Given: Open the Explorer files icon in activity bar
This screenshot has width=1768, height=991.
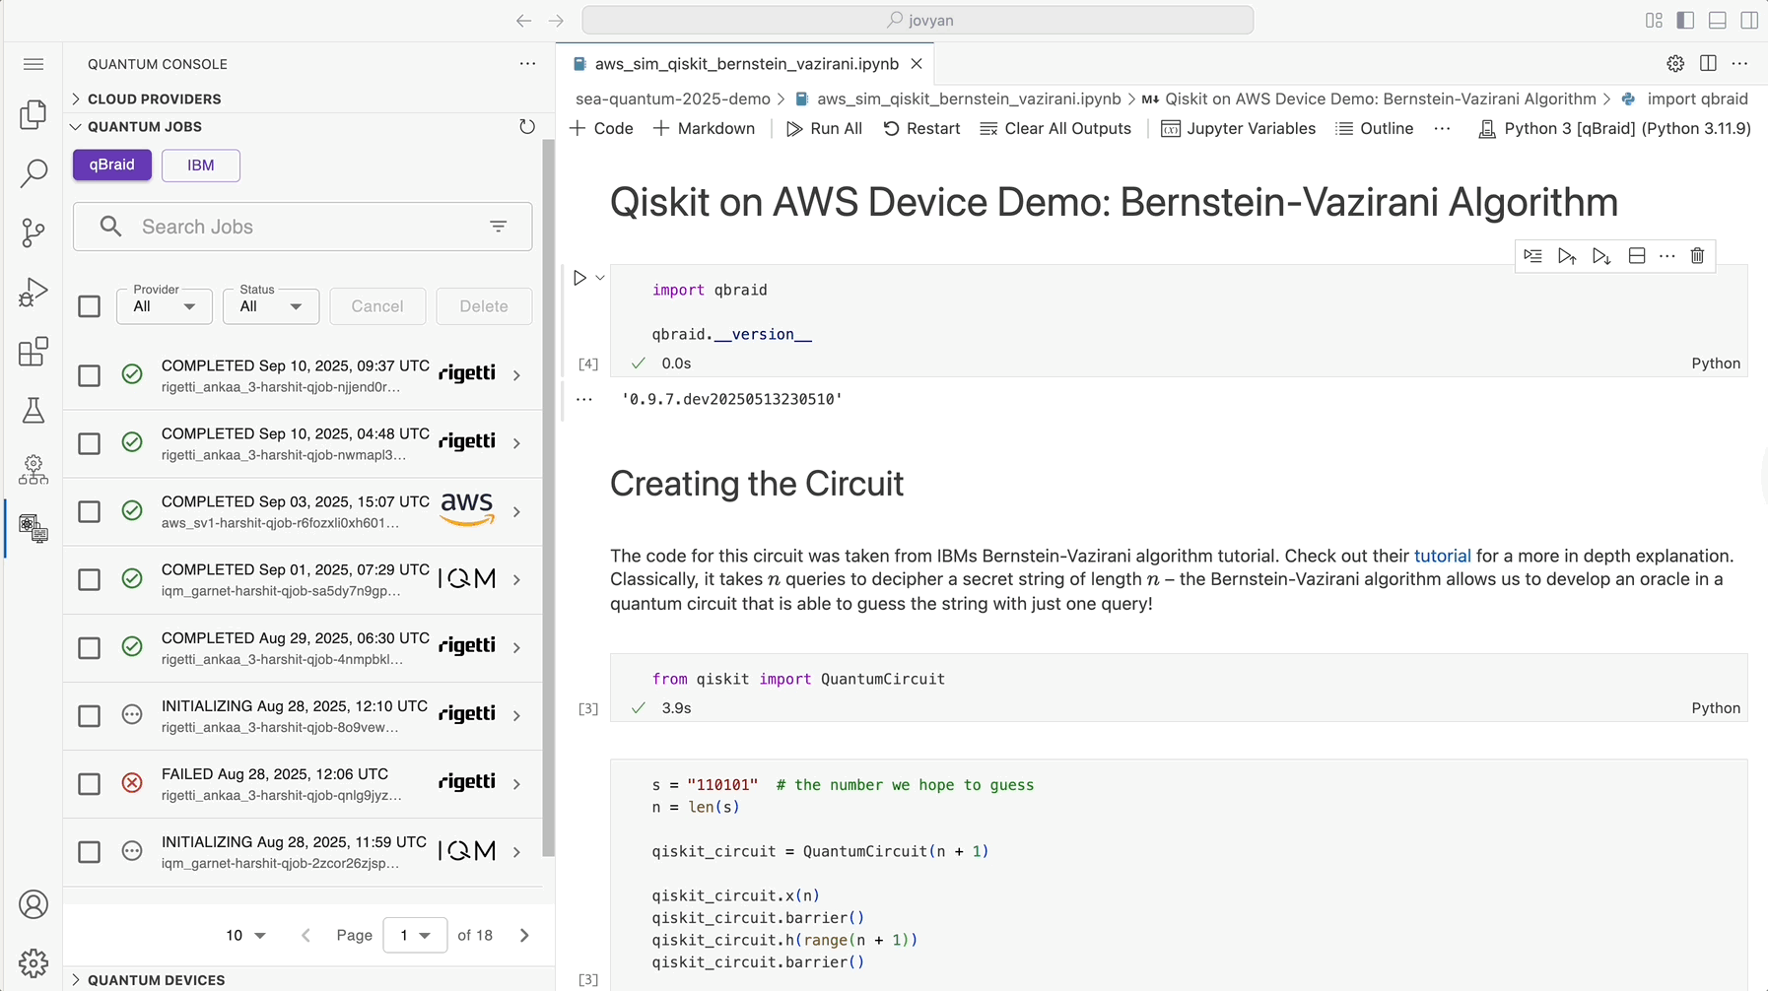Looking at the screenshot, I should 34,114.
